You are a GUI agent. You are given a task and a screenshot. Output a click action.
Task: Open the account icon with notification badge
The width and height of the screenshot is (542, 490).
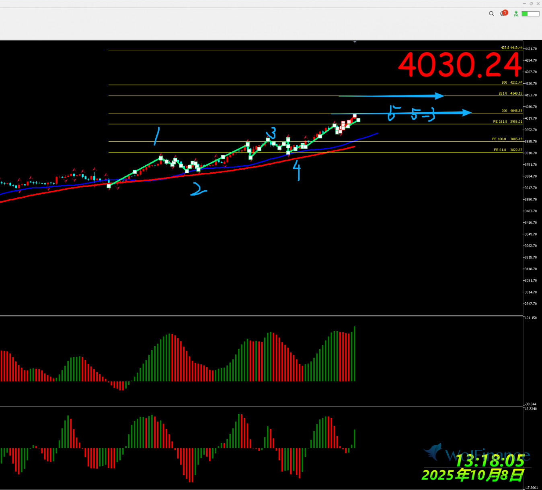(x=503, y=13)
